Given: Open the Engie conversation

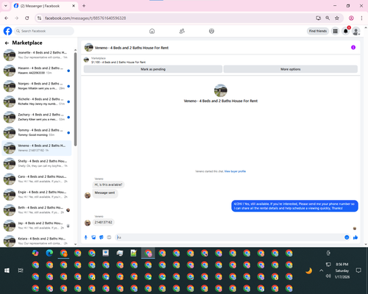Looking at the screenshot, I should 37,195.
